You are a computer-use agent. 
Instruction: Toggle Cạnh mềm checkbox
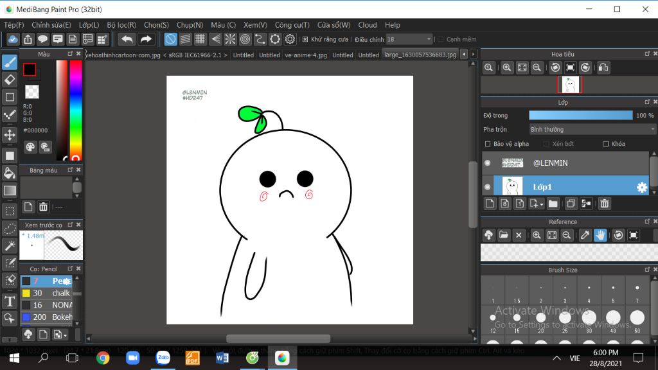(x=440, y=39)
